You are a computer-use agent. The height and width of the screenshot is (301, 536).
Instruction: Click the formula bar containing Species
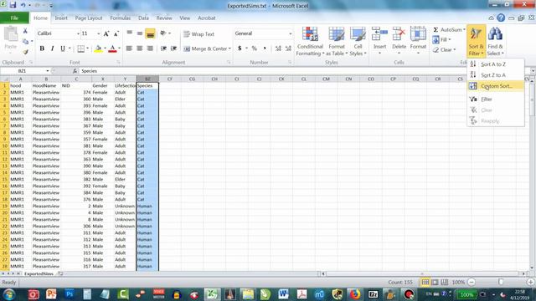click(x=304, y=71)
